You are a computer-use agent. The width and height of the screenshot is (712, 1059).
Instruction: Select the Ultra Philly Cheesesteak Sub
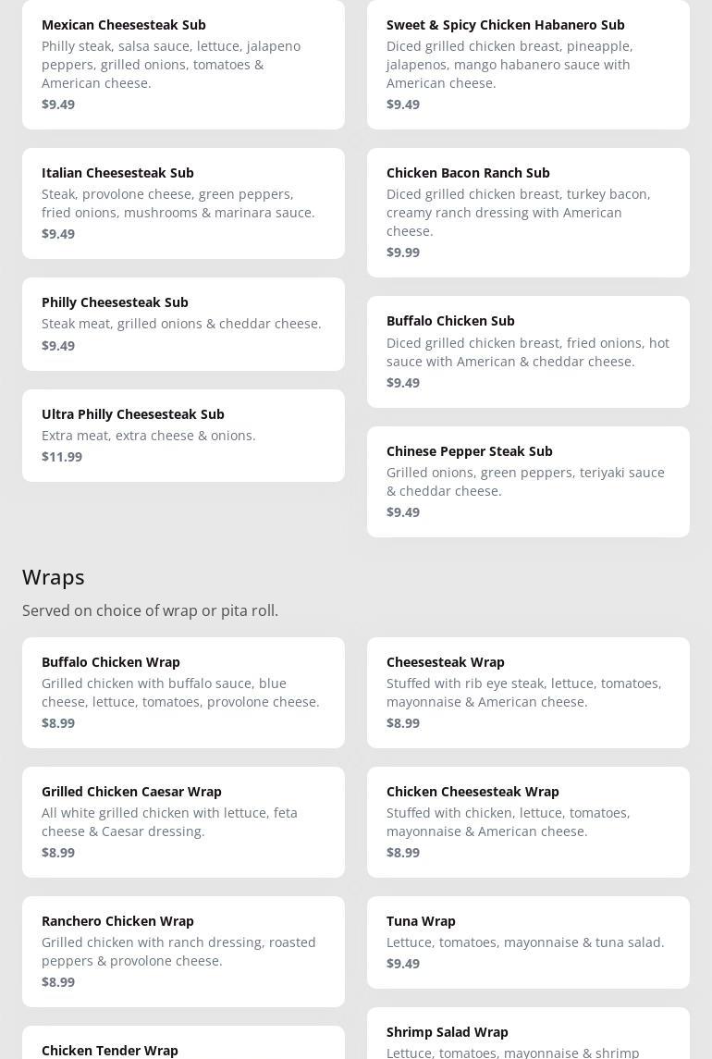[183, 435]
